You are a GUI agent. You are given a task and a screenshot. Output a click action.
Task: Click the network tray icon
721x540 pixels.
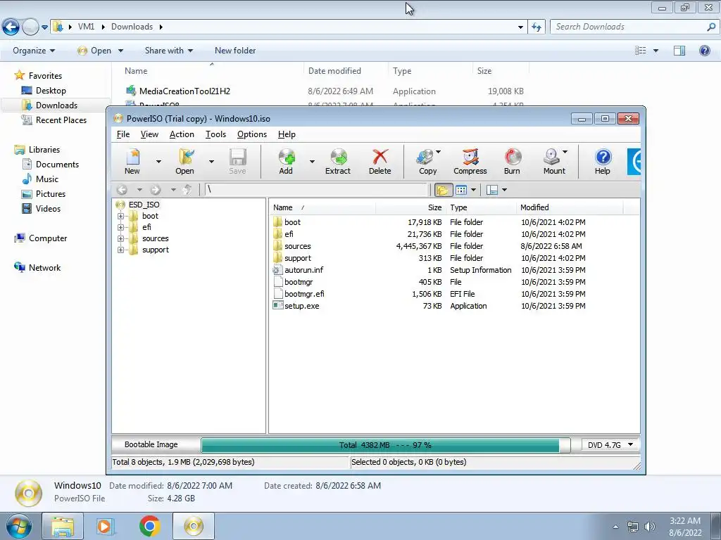[x=633, y=527]
